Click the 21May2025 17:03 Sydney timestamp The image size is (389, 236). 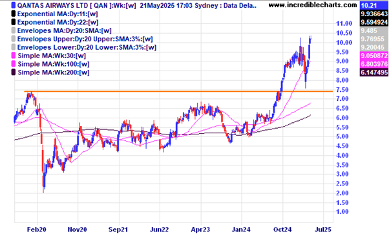[179, 5]
